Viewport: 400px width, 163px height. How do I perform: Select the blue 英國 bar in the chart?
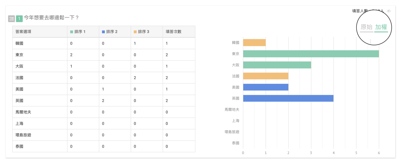click(x=288, y=98)
